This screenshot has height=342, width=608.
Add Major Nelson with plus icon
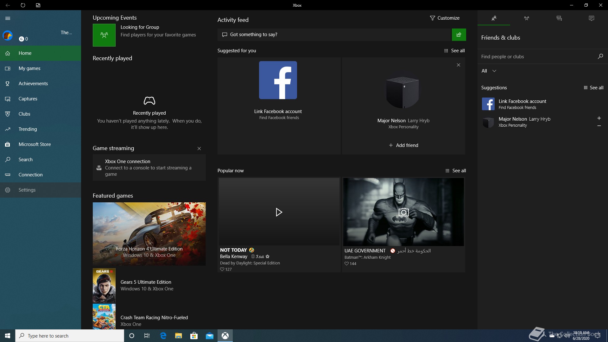pyautogui.click(x=599, y=118)
